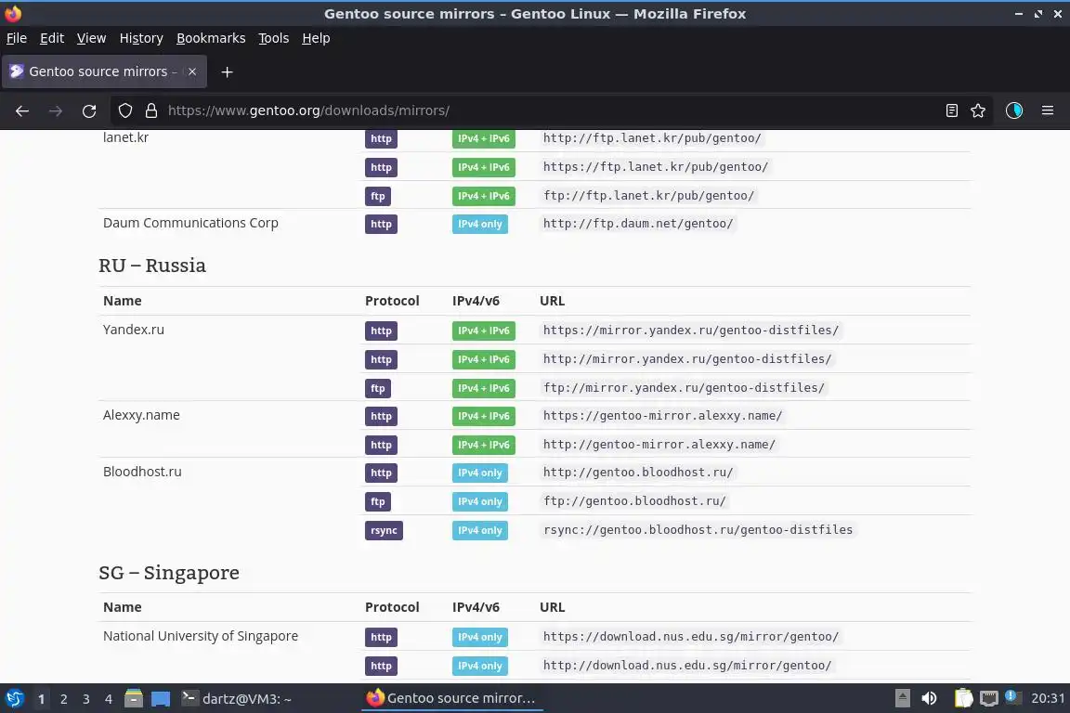Click the Yandex.ru mirror name

134,330
